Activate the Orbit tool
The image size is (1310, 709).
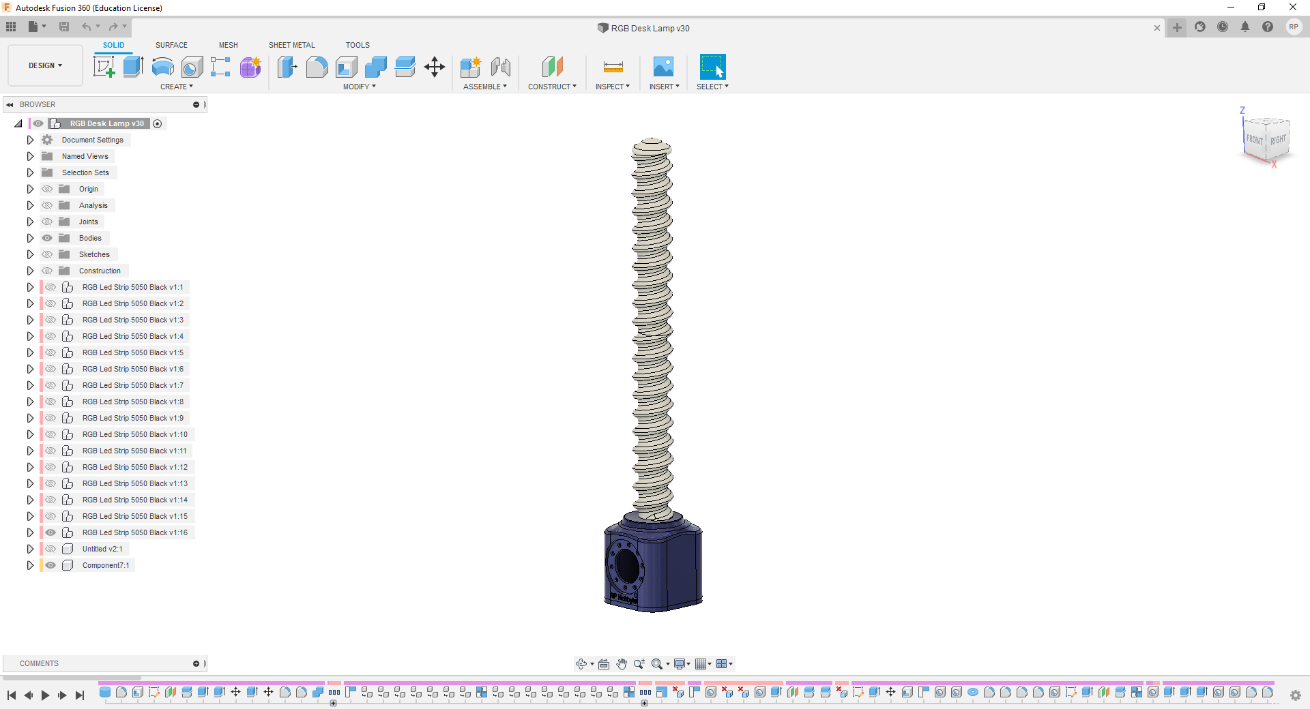(582, 664)
